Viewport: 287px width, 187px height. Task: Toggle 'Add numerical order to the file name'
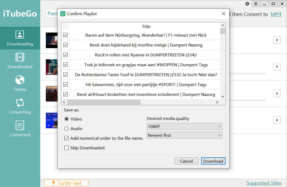[x=67, y=138]
